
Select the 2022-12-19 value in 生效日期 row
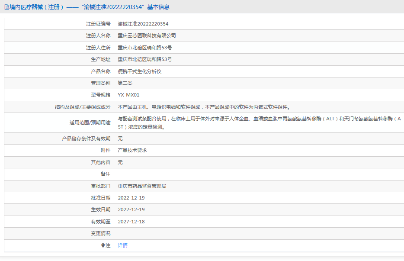click(x=131, y=209)
